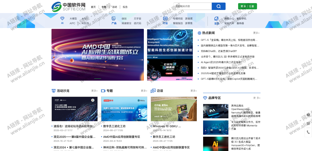
Task: Select the 智能制造 subcategory
Action: click(x=178, y=23)
